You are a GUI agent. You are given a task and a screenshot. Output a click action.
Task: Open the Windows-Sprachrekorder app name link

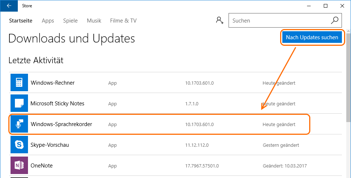pos(61,124)
